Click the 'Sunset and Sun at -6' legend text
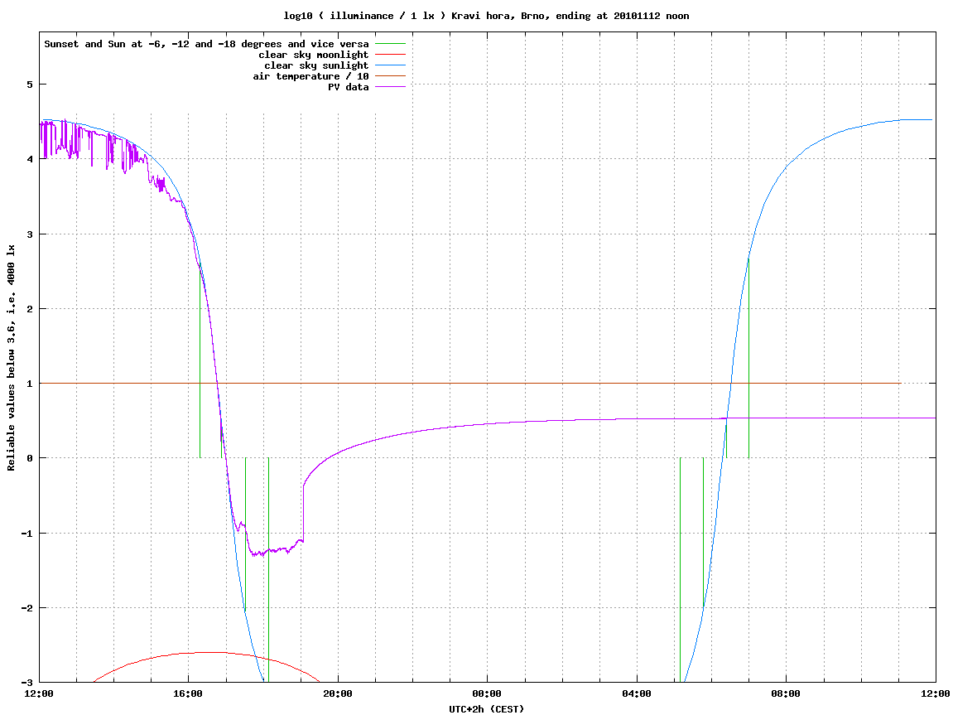Image resolution: width=953 pixels, height=715 pixels. click(206, 44)
